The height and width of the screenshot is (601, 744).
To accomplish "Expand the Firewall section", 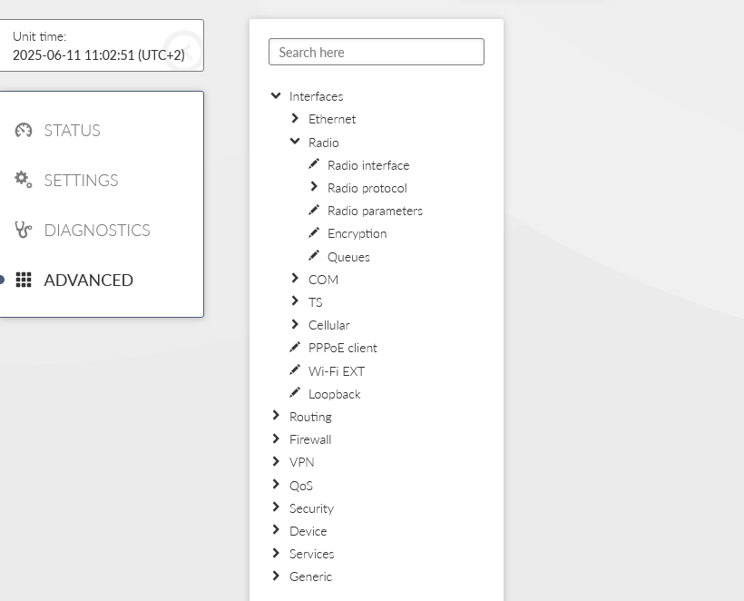I will pos(276,438).
